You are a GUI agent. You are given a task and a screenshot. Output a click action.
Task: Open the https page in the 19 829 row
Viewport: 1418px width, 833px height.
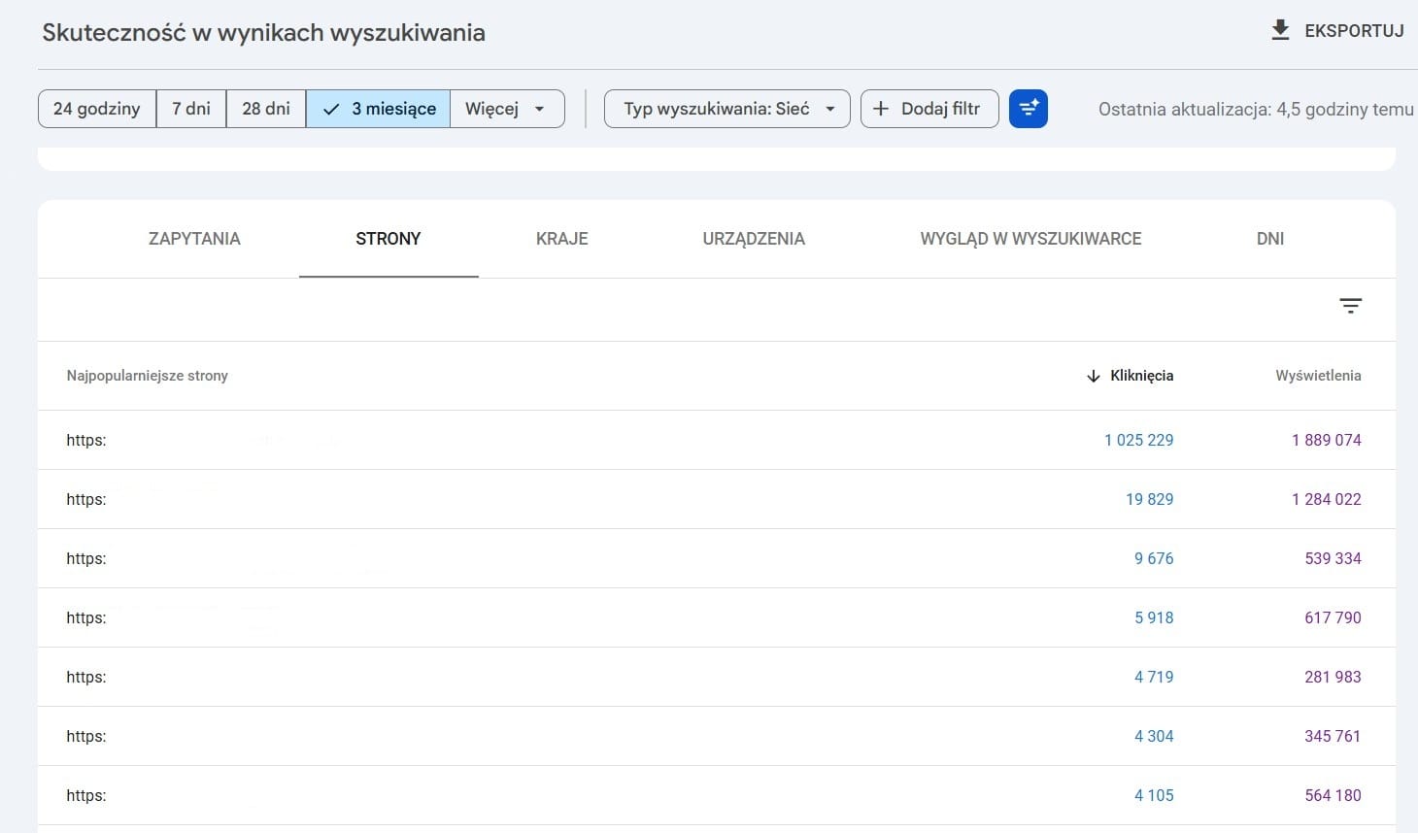click(86, 499)
